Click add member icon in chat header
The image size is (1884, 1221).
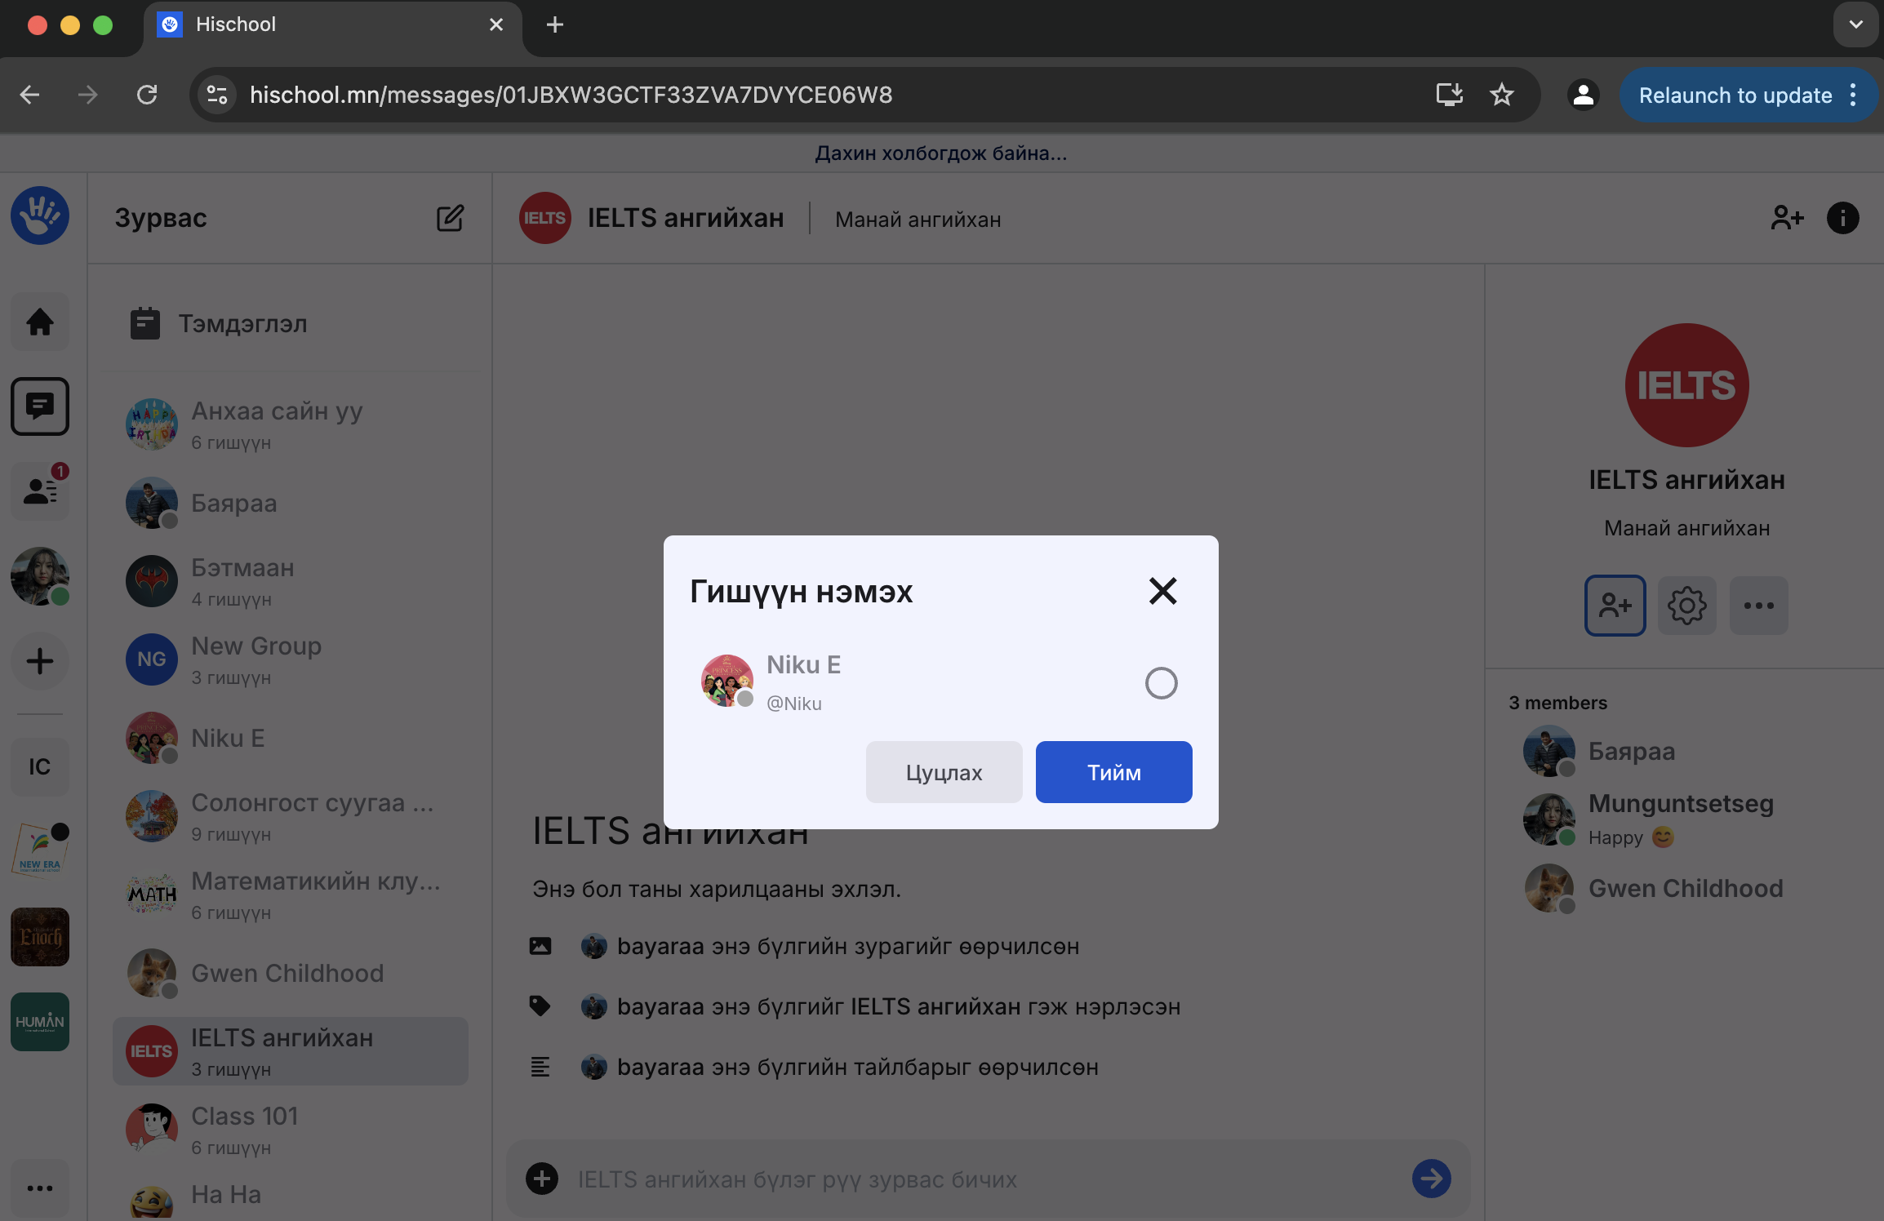point(1787,218)
